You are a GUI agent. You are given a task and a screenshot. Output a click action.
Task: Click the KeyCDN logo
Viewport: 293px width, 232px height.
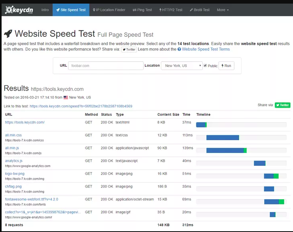pyautogui.click(x=19, y=10)
